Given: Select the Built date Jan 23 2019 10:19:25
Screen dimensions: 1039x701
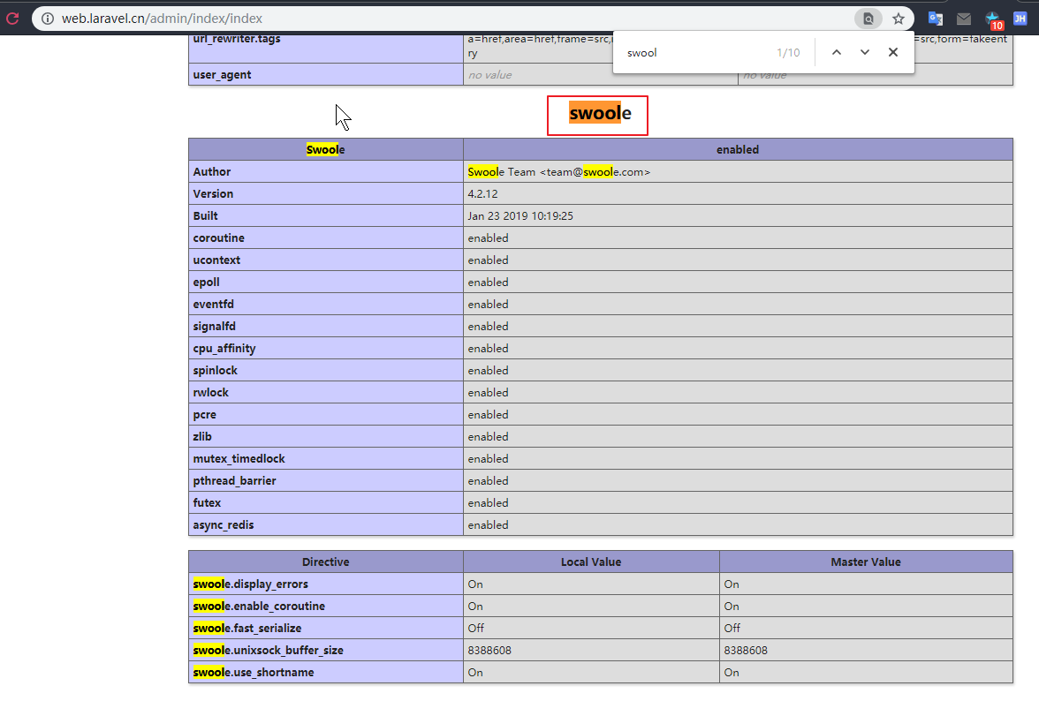Looking at the screenshot, I should point(520,215).
